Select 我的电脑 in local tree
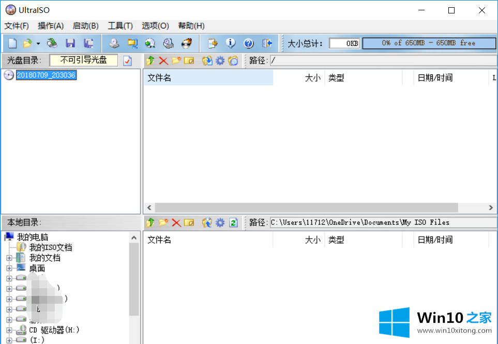 [33, 237]
